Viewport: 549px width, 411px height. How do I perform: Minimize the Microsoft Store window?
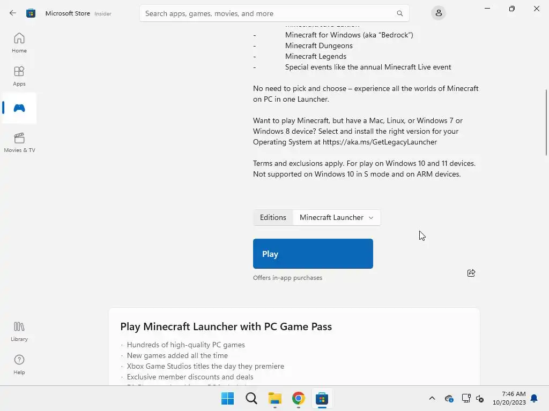487,9
